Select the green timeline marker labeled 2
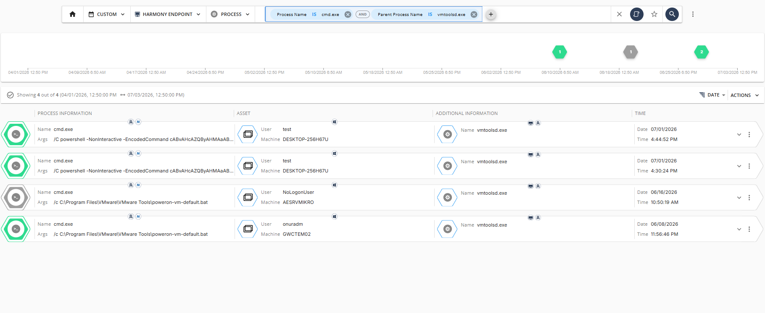 [701, 52]
